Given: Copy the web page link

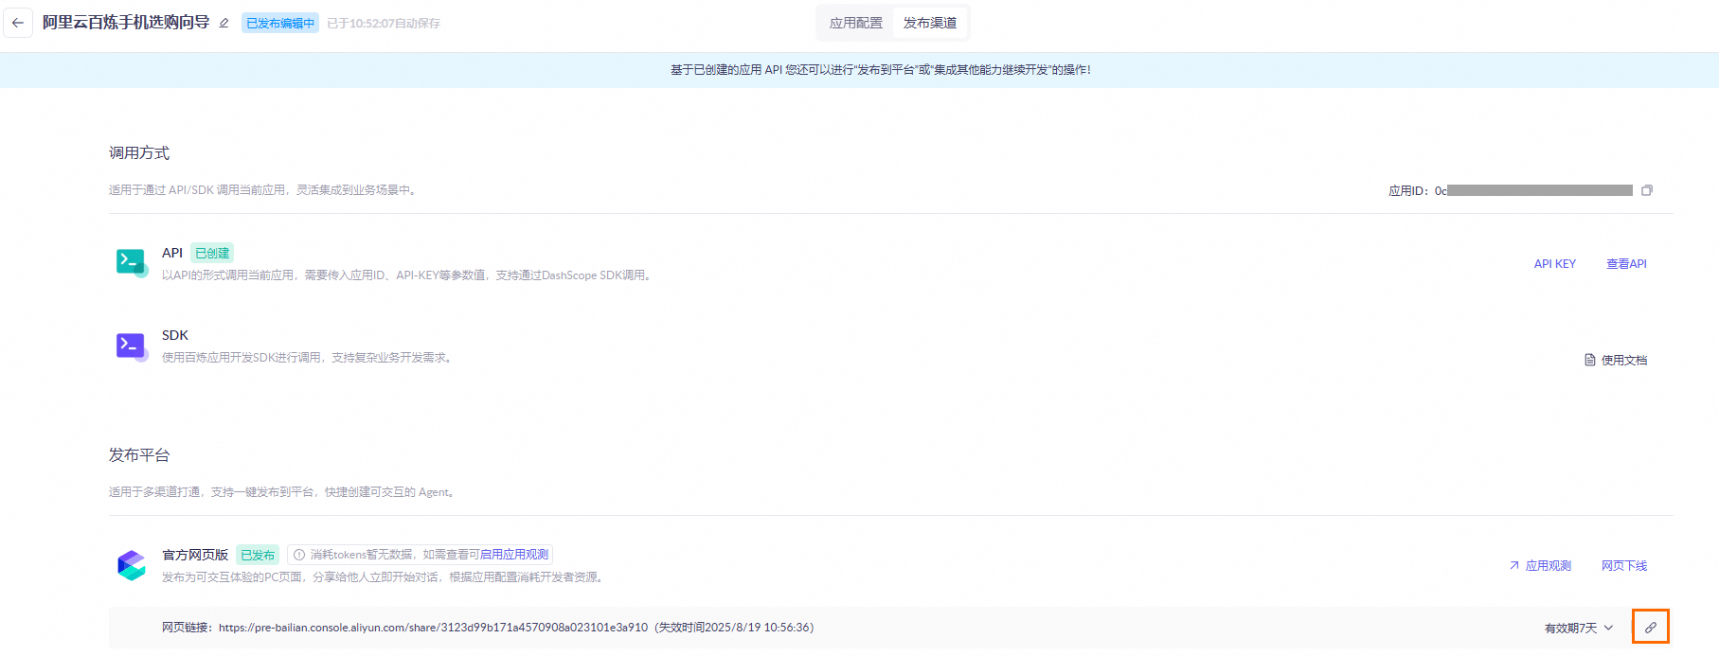Looking at the screenshot, I should [1651, 628].
